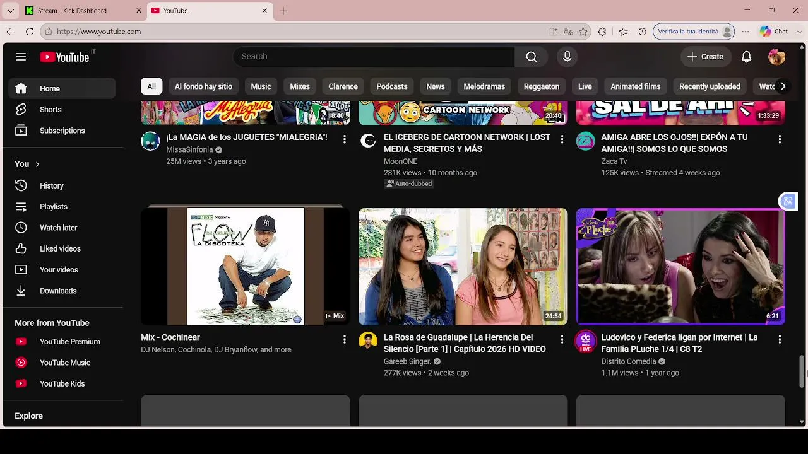Screen dimensions: 808x454
Task: Open YouTube Kids
Action: click(62, 383)
